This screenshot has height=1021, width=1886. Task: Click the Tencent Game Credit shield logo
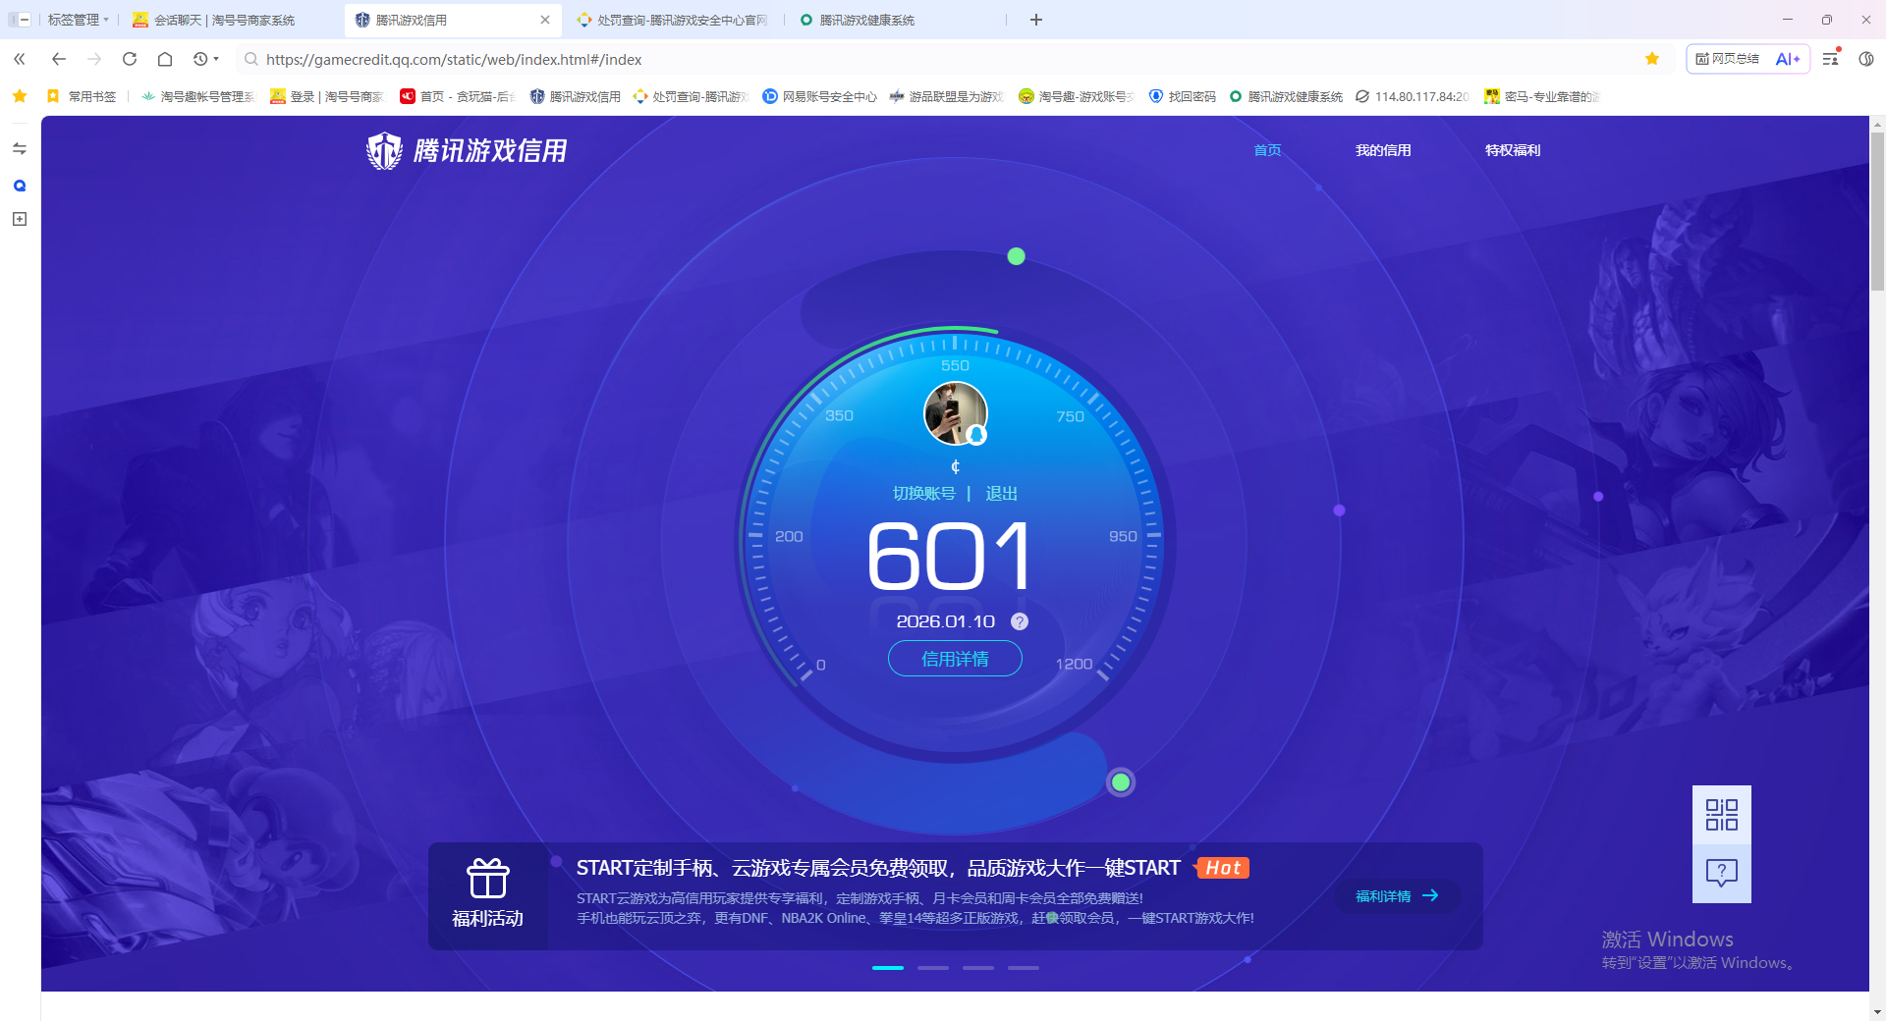pos(384,151)
